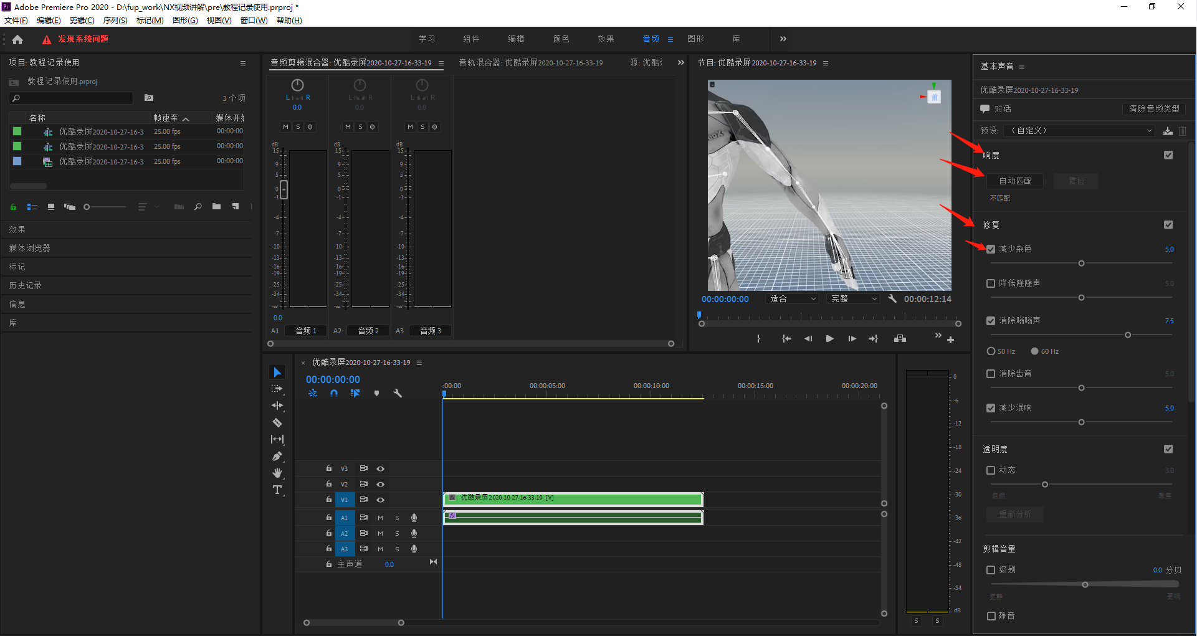
Task: Switch to the 效果 workspace tab
Action: (606, 39)
